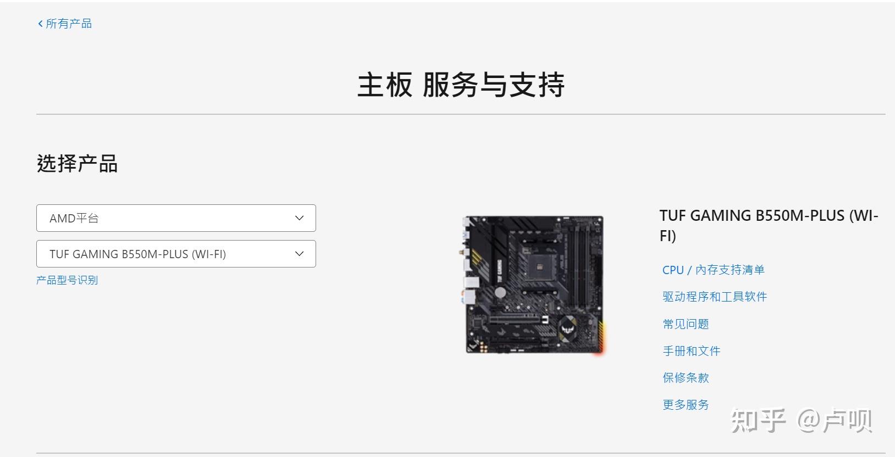The width and height of the screenshot is (895, 457).
Task: Open 更多服务 link
Action: coord(686,405)
